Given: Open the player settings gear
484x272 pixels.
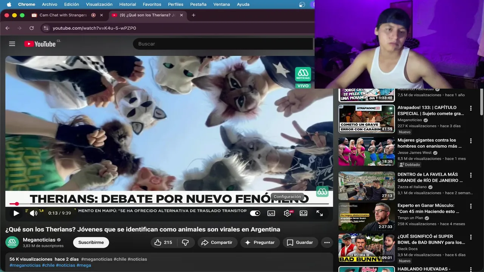Looking at the screenshot, I should coord(287,213).
